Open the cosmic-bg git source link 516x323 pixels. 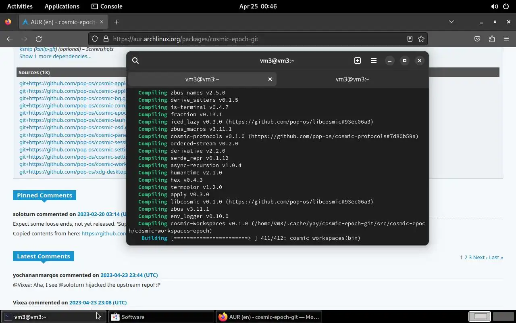(73, 98)
